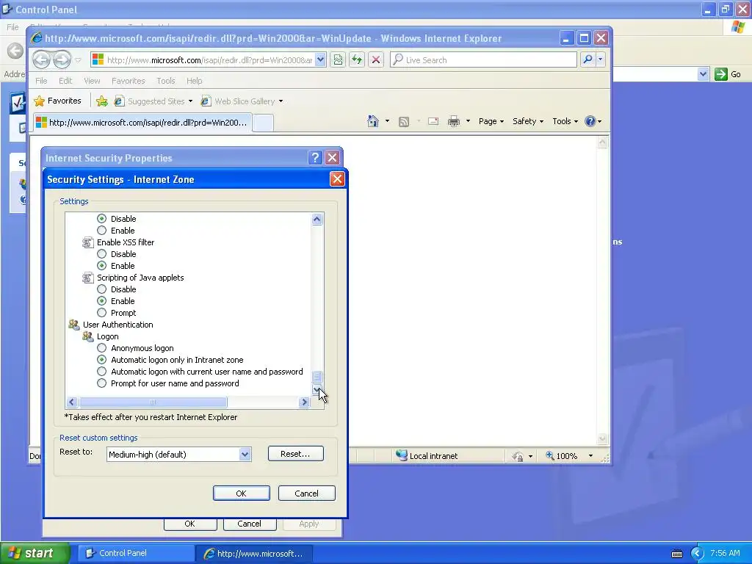Click the Live Search magnifier button
Screen dimensions: 752x564
point(587,59)
